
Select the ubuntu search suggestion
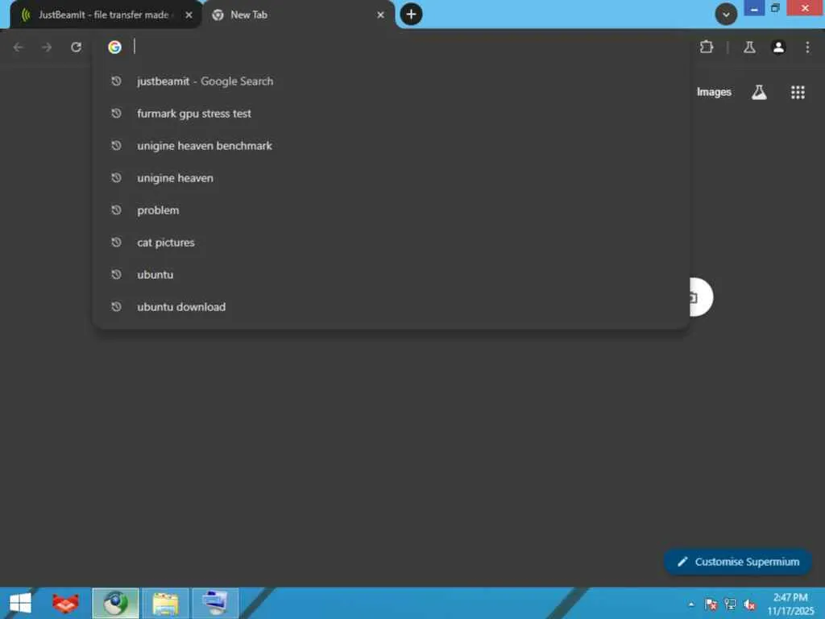tap(391, 275)
